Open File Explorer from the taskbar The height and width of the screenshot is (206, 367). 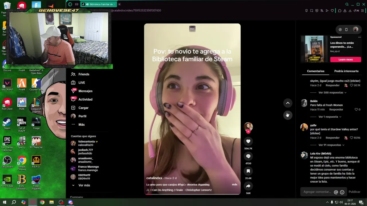point(52,202)
